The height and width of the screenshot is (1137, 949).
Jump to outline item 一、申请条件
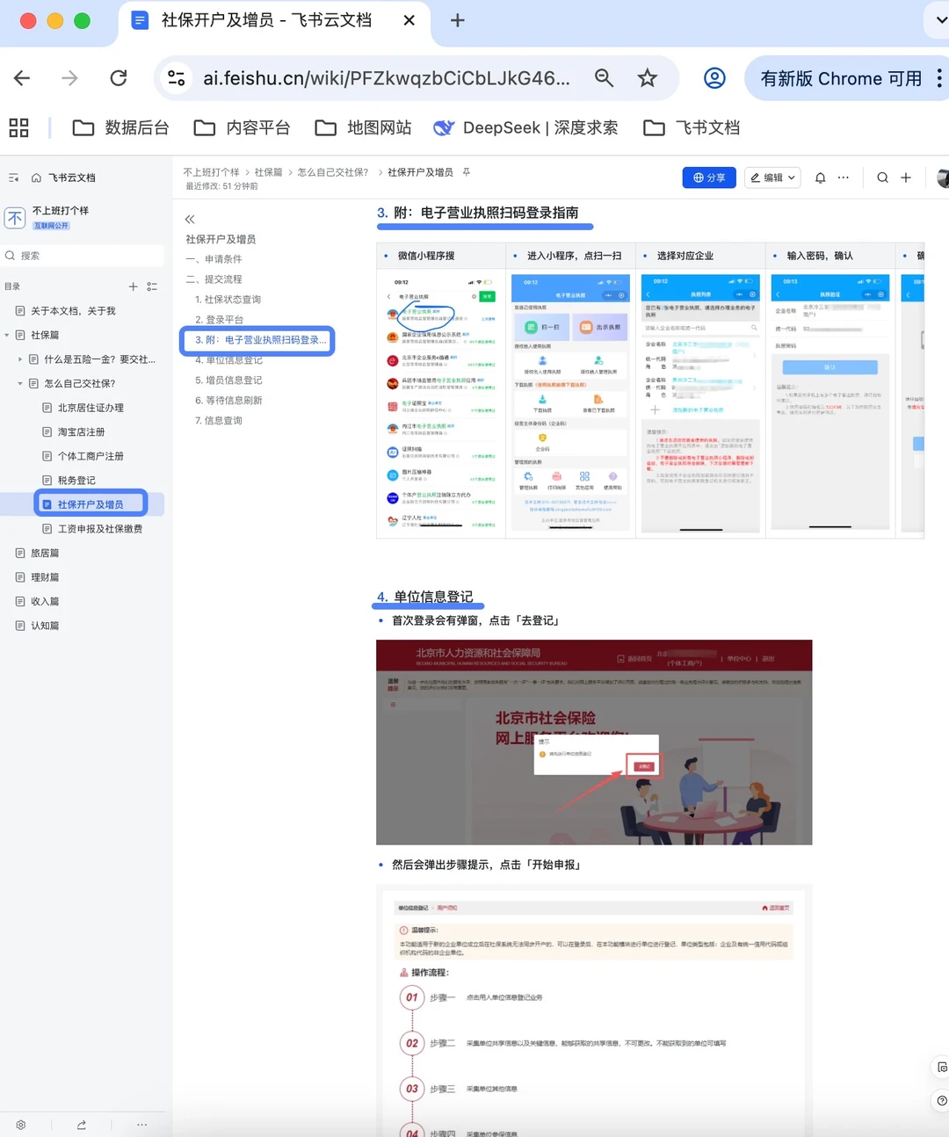(x=214, y=259)
